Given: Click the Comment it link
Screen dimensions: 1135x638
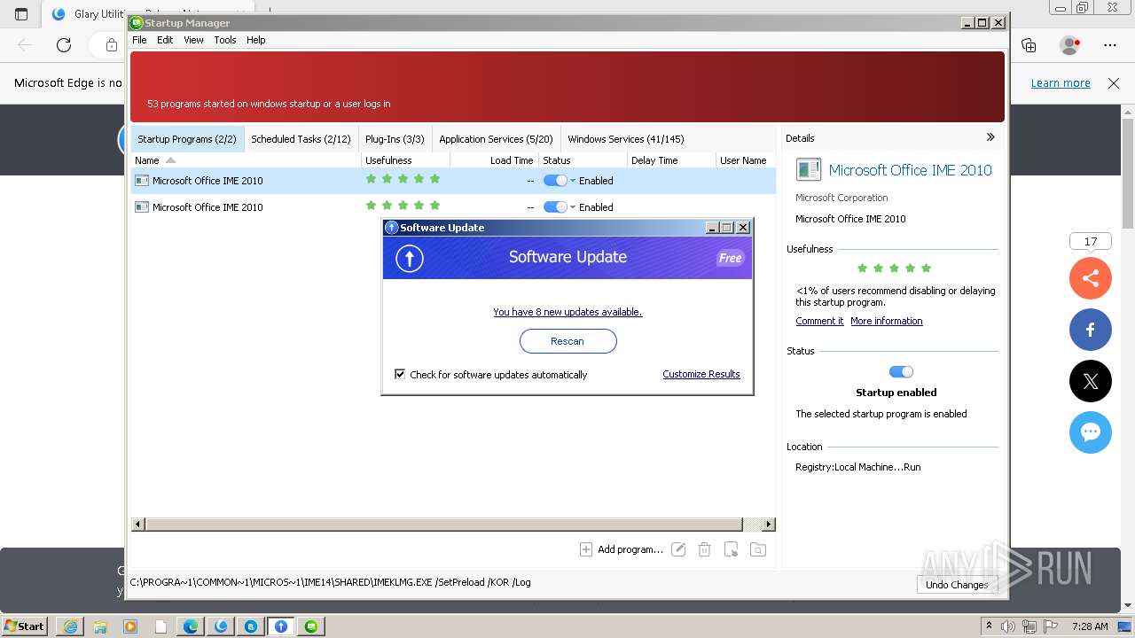Looking at the screenshot, I should point(819,321).
